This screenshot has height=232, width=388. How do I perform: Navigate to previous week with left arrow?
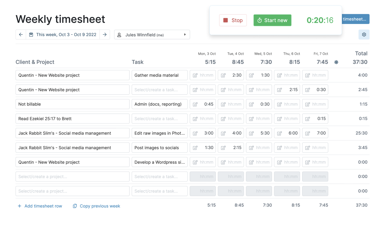[21, 34]
